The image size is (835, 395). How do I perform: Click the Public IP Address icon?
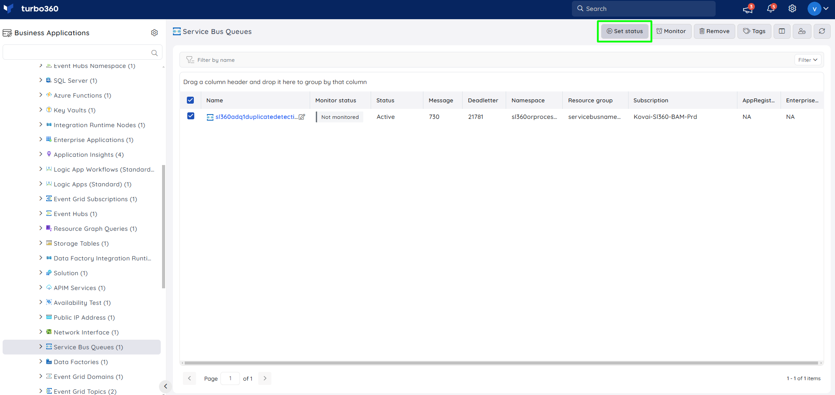coord(49,317)
